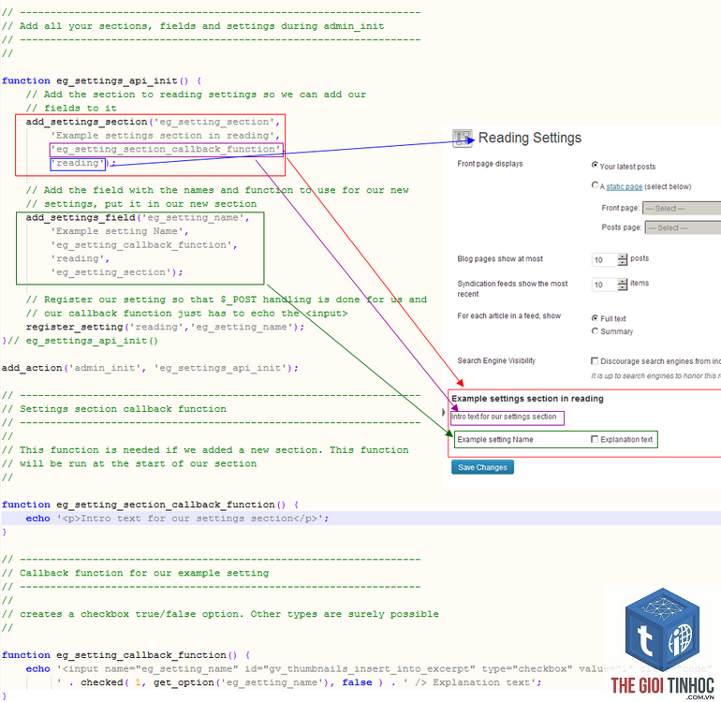The width and height of the screenshot is (721, 702).
Task: Click 'Example settings section in reading' heading
Action: tap(527, 399)
